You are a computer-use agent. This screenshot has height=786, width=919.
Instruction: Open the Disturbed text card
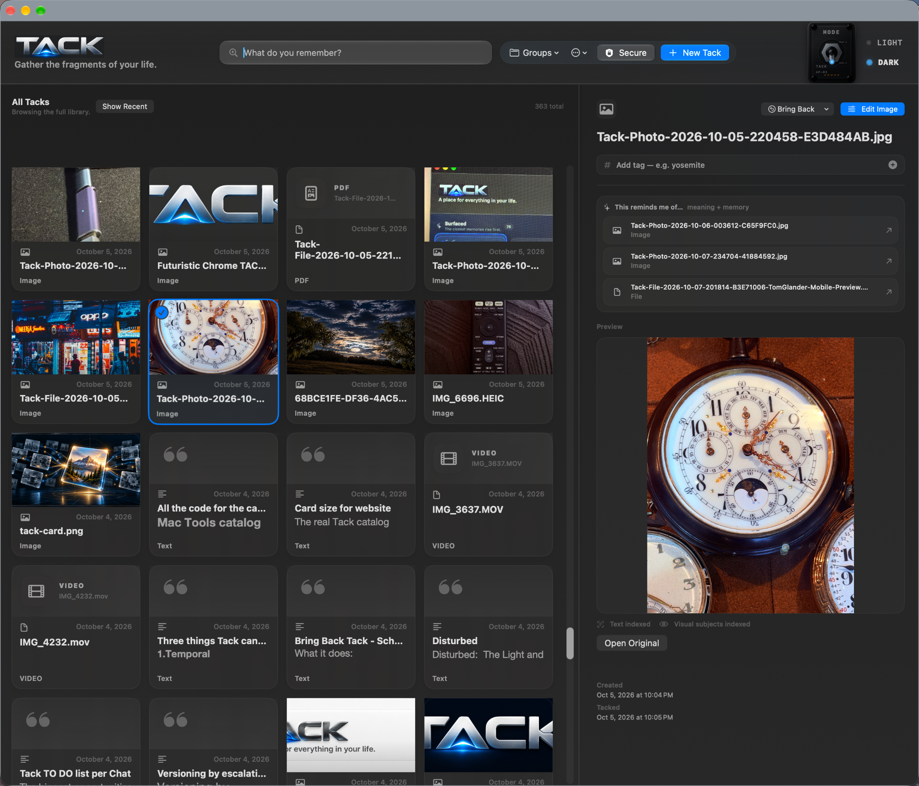[x=488, y=627]
